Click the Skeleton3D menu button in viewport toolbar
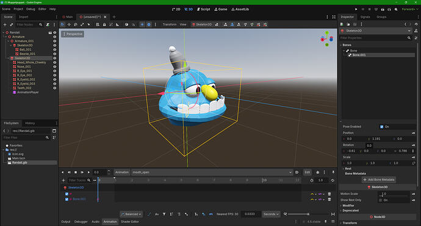Screen dimensions: 421x226 201,24
